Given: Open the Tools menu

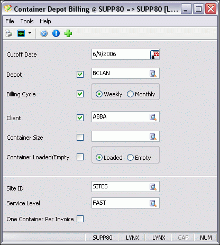Looking at the screenshot, I should (x=27, y=21).
